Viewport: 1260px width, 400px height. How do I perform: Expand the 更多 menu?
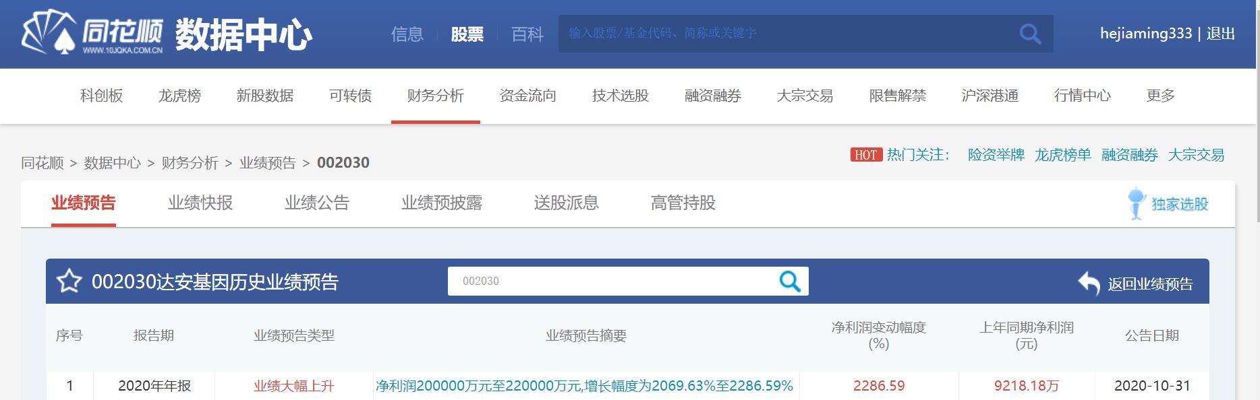(1161, 96)
